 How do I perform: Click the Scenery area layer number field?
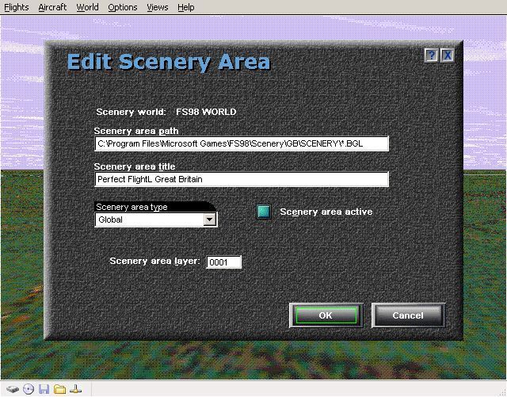pyautogui.click(x=223, y=262)
